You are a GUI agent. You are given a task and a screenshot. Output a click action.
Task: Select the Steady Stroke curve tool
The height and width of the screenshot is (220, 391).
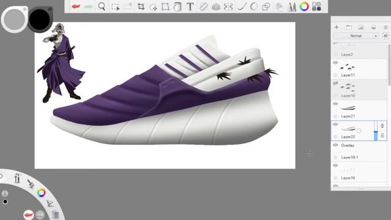241,7
